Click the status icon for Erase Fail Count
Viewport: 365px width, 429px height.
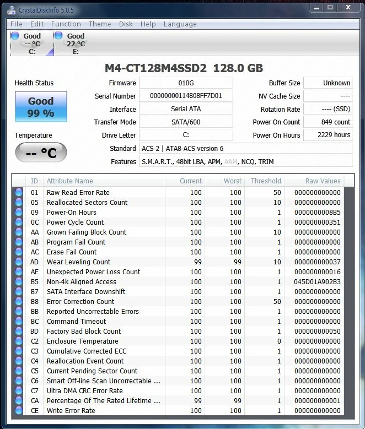(19, 252)
